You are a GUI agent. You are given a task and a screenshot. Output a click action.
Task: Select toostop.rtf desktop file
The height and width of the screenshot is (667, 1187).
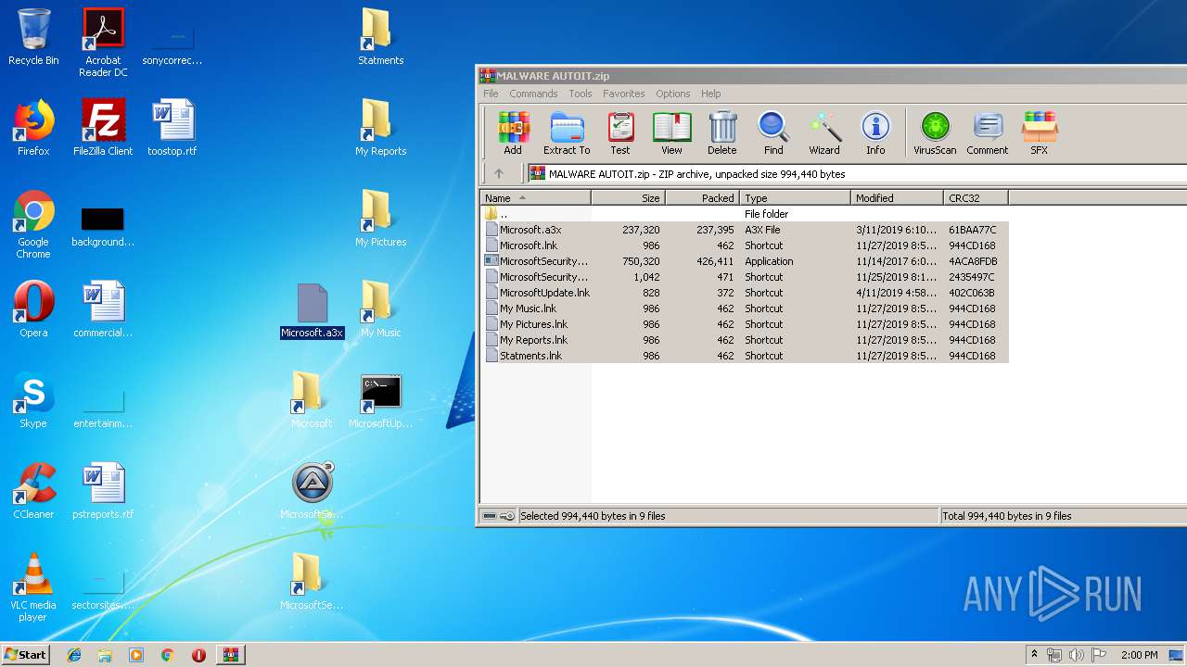tap(172, 128)
